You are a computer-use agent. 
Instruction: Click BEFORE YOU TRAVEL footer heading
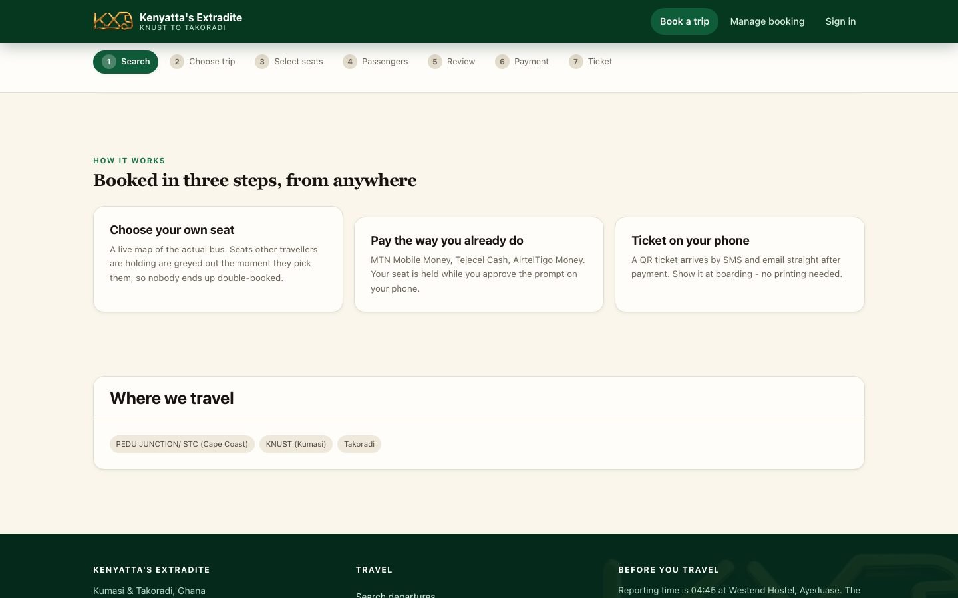[669, 570]
